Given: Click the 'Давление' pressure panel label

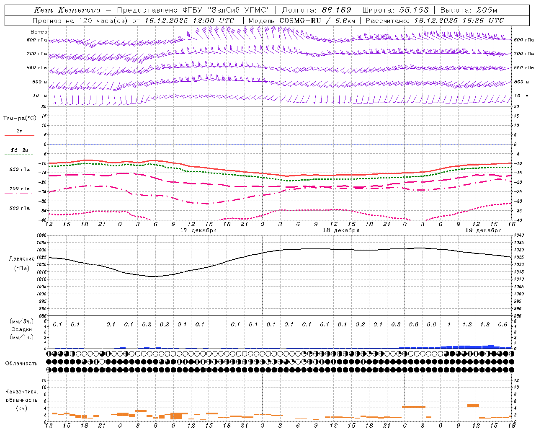Looking at the screenshot, I should click(x=22, y=259).
